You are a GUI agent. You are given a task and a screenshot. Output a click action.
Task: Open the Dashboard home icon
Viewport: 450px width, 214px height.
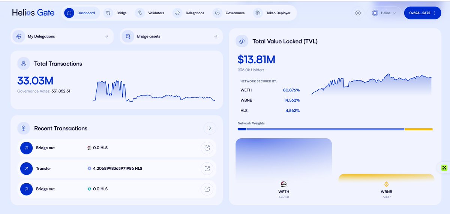coord(69,13)
